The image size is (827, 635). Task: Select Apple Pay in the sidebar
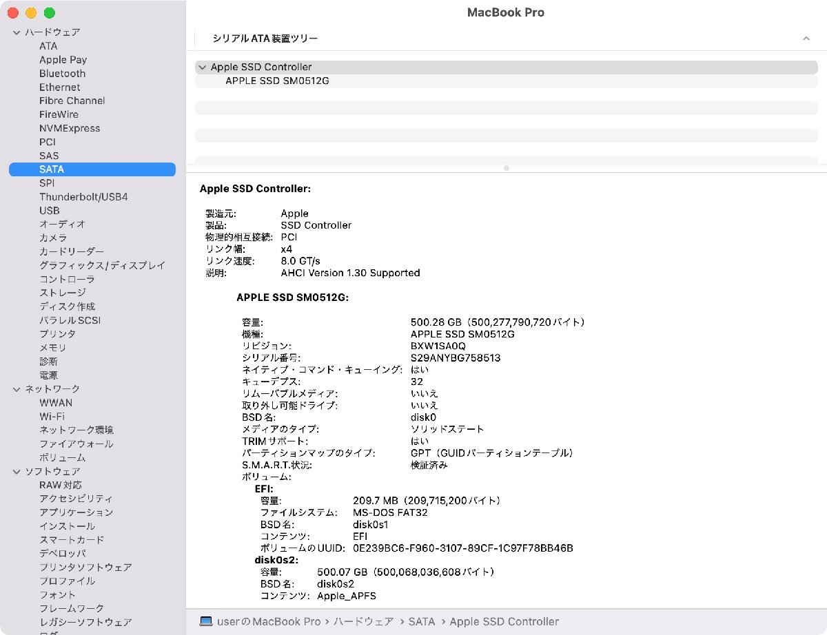63,59
